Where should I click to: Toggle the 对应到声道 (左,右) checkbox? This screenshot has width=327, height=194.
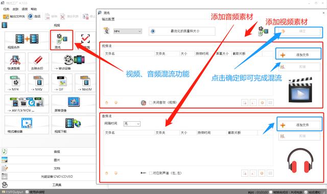[x=151, y=173]
